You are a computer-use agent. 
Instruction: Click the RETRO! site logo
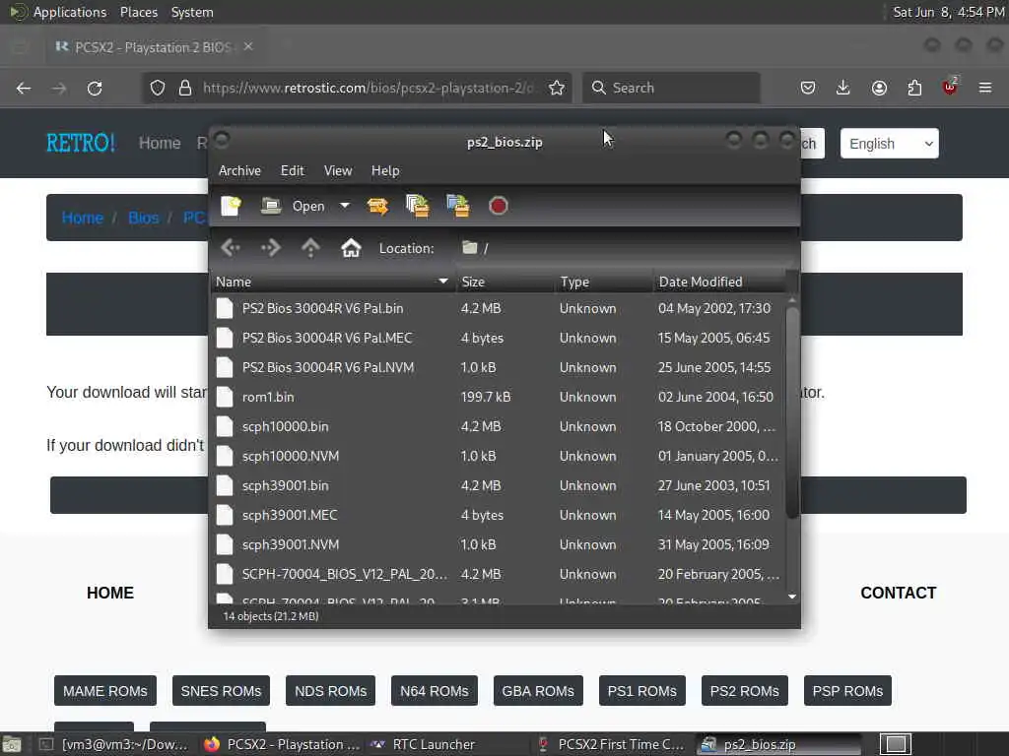pyautogui.click(x=81, y=143)
